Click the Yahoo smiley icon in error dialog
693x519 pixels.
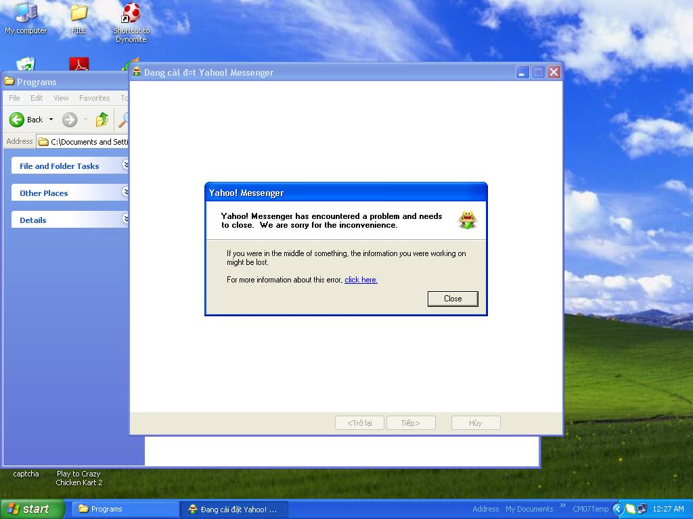[x=467, y=220]
